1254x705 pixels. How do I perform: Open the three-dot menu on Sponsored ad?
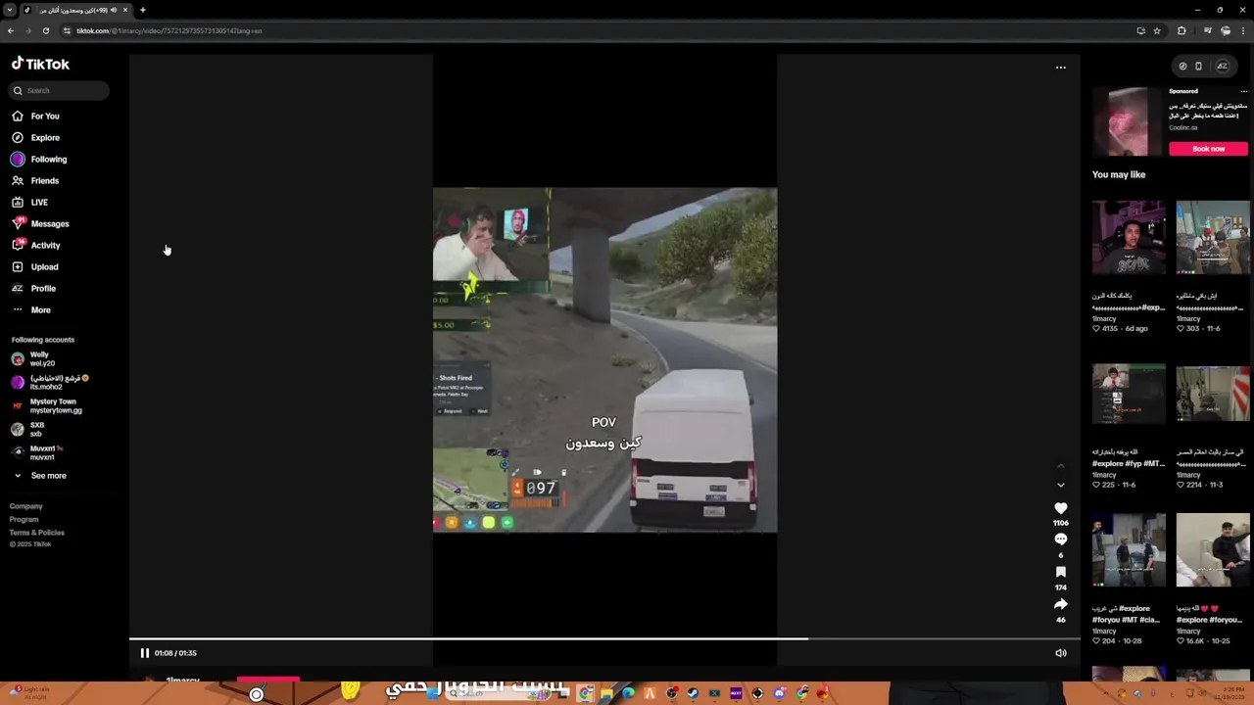tap(1244, 91)
